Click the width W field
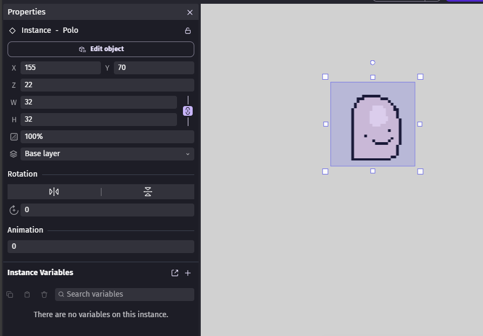 coord(99,102)
